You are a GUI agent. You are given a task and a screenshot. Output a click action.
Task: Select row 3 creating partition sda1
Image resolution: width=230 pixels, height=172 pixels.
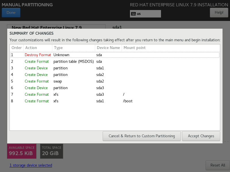(x=115, y=68)
